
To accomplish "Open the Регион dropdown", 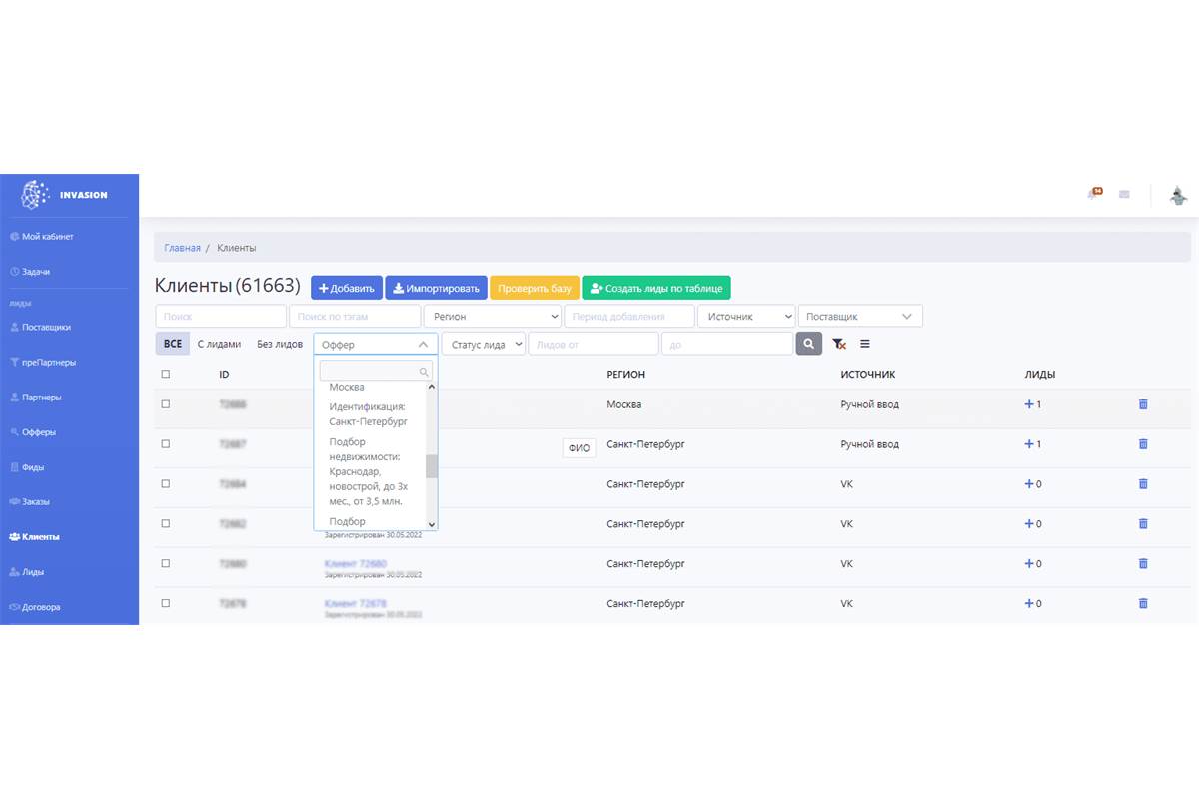I will tap(493, 316).
